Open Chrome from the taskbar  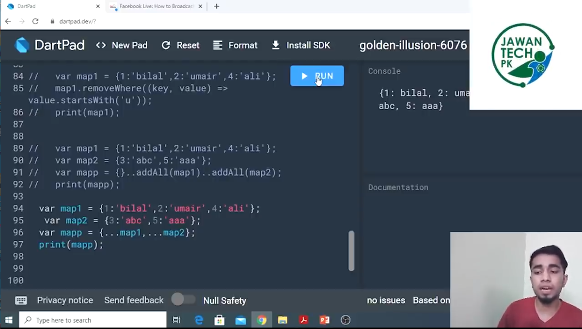click(x=262, y=320)
